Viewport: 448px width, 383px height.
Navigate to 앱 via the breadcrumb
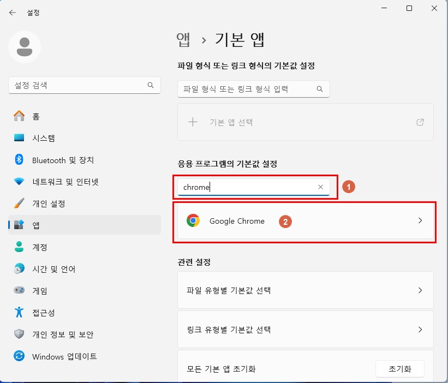183,40
